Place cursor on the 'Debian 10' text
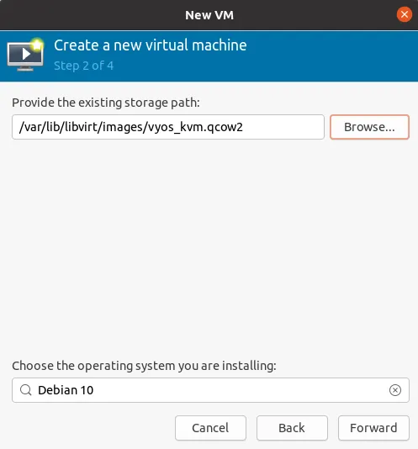This screenshot has height=449, width=418. (66, 390)
